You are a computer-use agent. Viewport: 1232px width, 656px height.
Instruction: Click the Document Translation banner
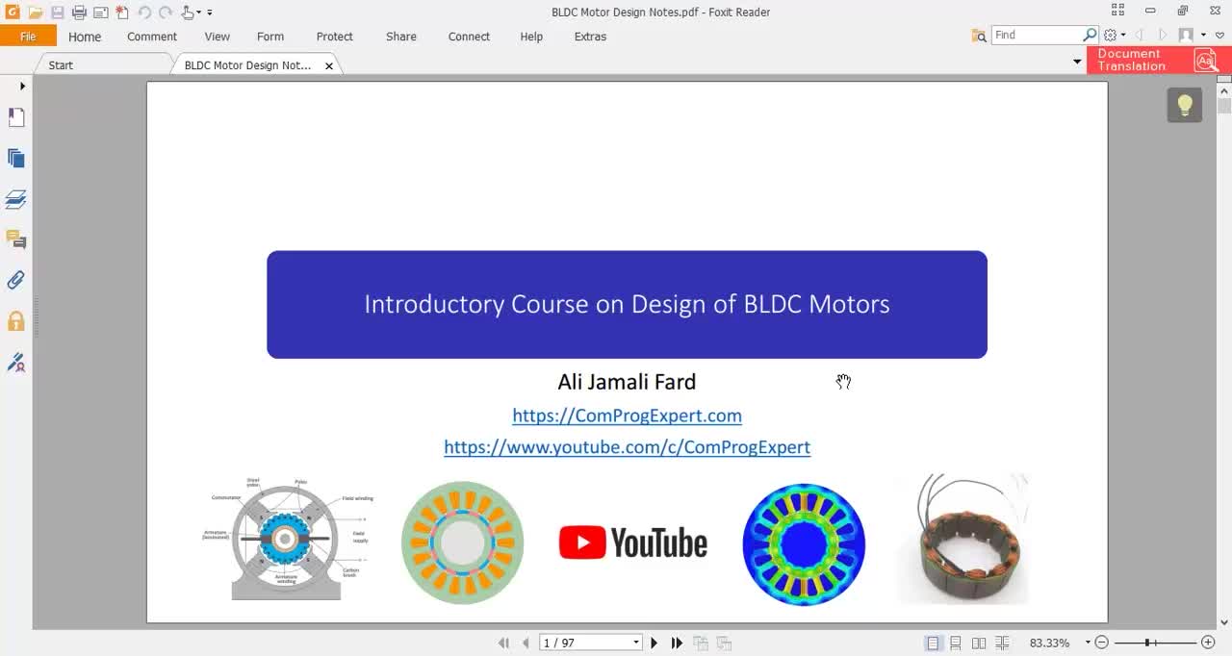[x=1159, y=60]
